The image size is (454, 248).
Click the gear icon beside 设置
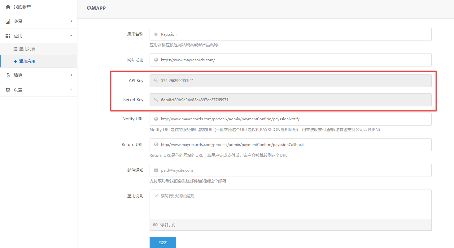(8, 90)
